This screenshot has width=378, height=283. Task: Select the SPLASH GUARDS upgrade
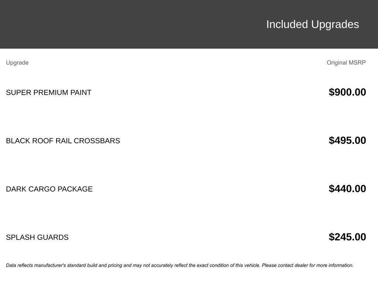point(37,237)
